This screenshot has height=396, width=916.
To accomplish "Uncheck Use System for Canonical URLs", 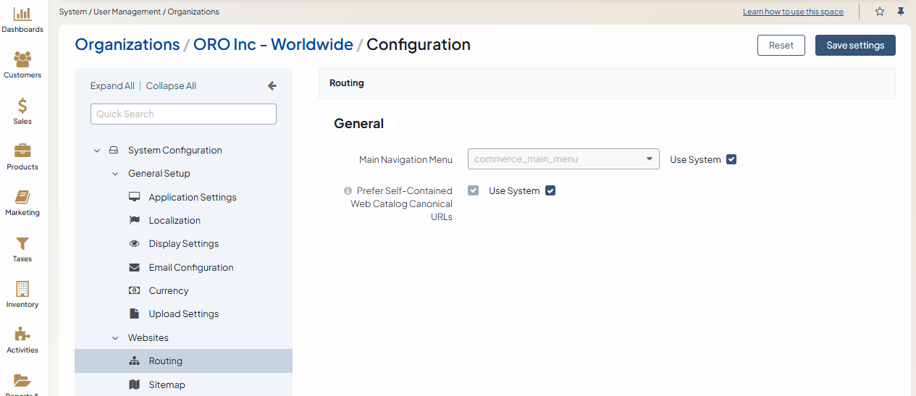I will click(x=550, y=190).
